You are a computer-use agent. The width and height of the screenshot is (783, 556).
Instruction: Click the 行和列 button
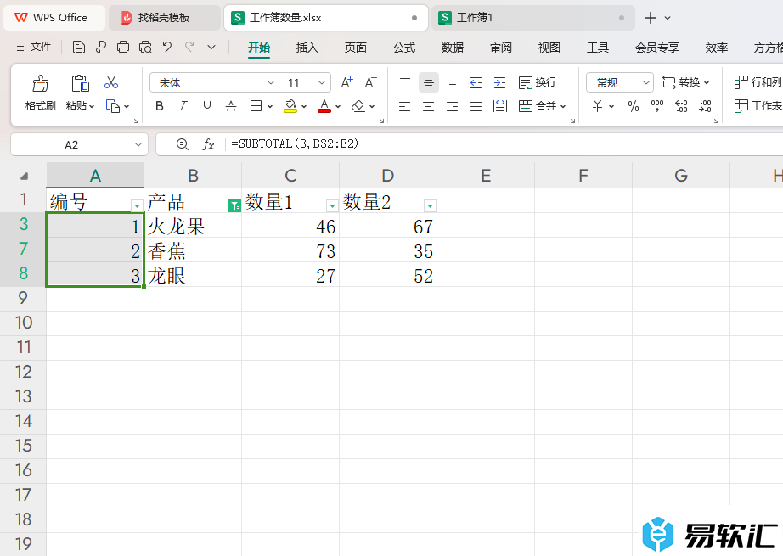pyautogui.click(x=758, y=82)
